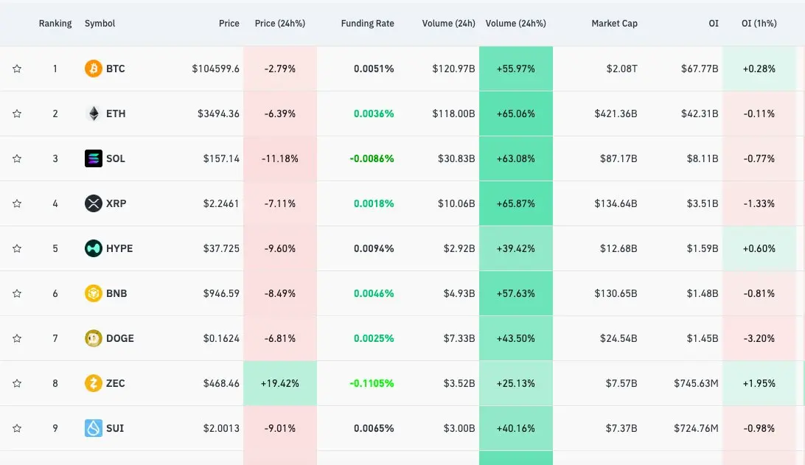The width and height of the screenshot is (805, 465).
Task: Click the BTC coin icon
Action: 94,69
